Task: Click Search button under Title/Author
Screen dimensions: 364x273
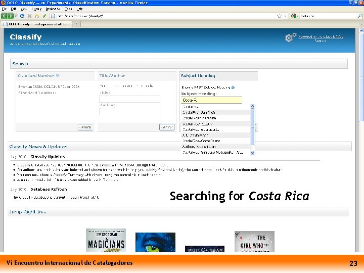Action: pyautogui.click(x=167, y=127)
